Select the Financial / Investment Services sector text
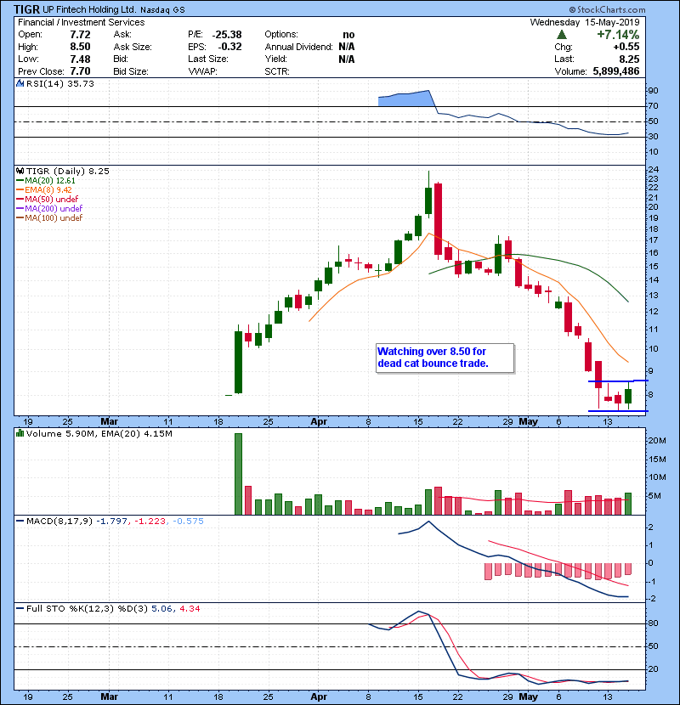 (82, 22)
